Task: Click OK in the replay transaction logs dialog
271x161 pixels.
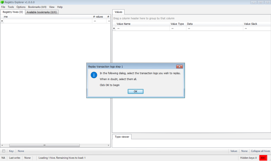Action: [x=135, y=91]
